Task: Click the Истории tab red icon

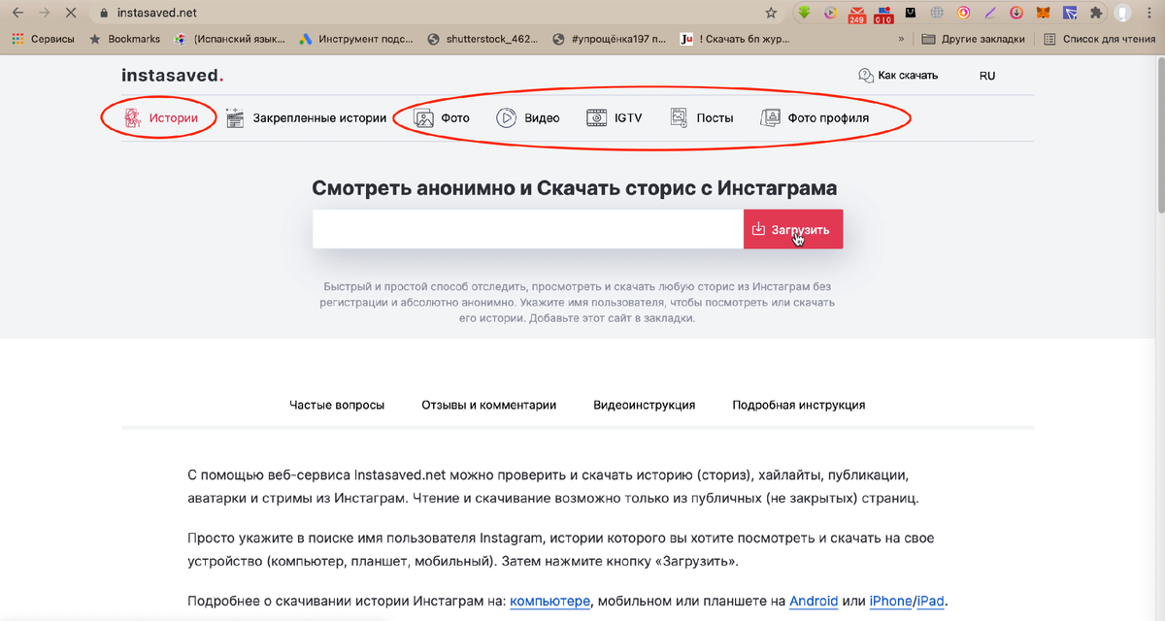Action: click(133, 118)
